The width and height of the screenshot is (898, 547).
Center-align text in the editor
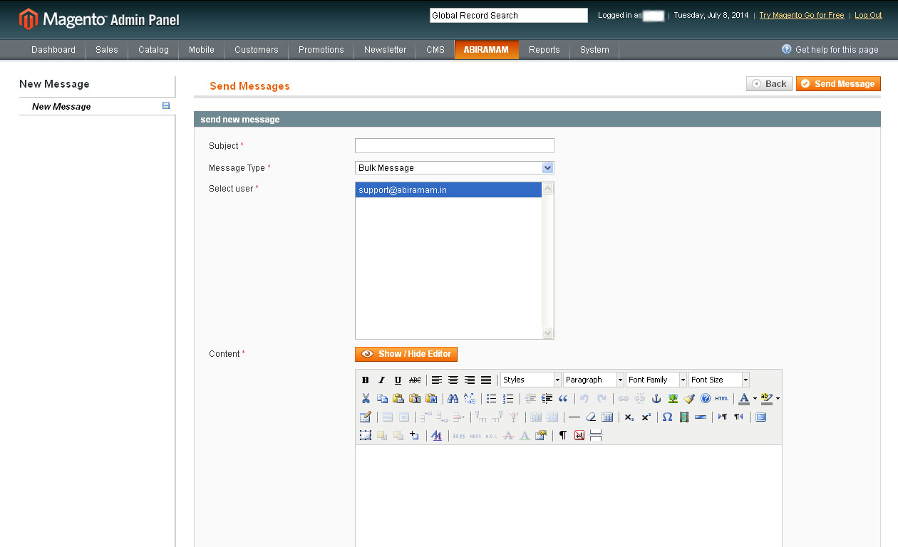coord(453,380)
